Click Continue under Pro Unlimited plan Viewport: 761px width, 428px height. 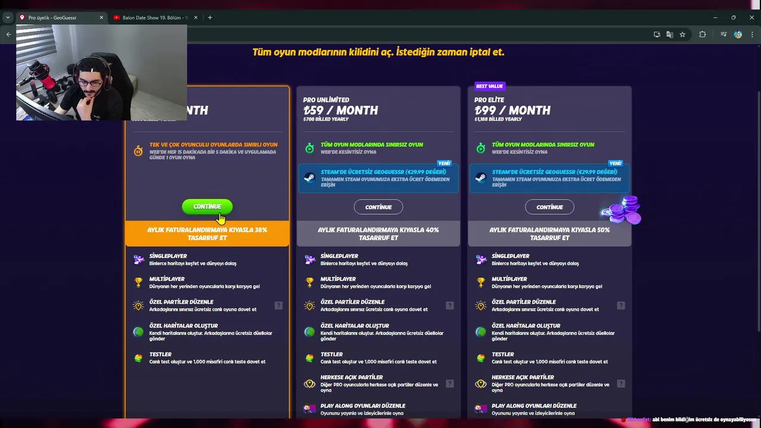pyautogui.click(x=378, y=207)
